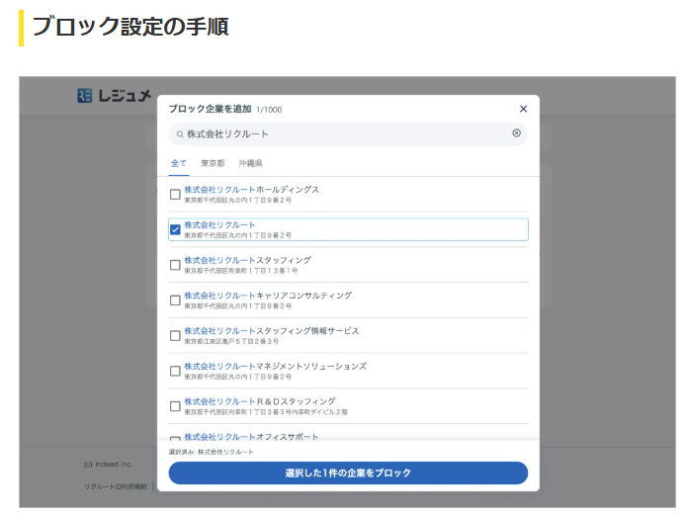Click the 1/1000 counter text

[269, 110]
